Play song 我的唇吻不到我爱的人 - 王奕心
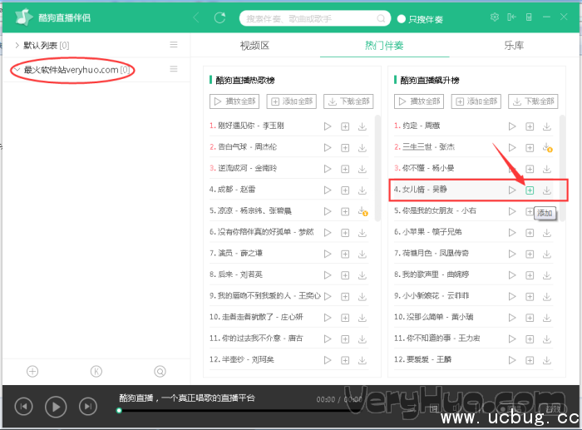582x430 pixels. click(328, 296)
